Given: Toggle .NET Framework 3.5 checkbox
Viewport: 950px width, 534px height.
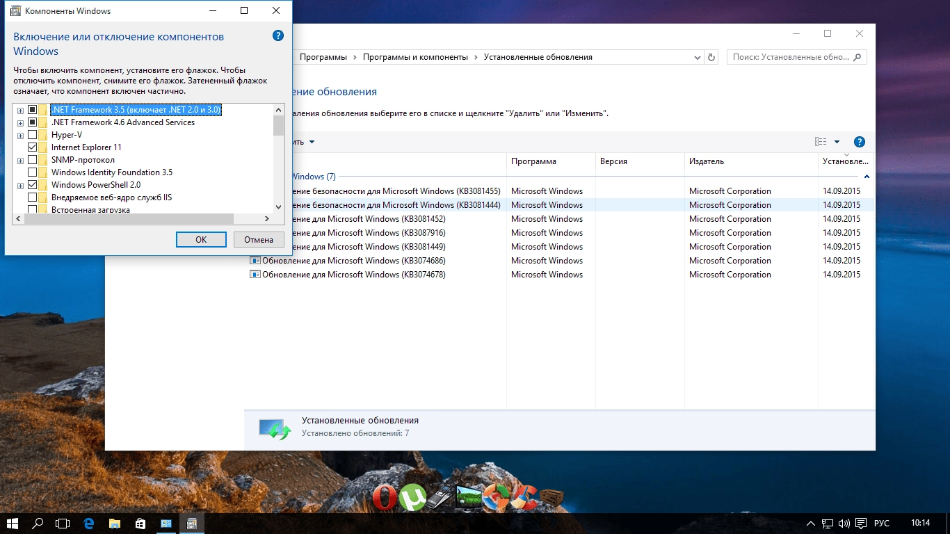Looking at the screenshot, I should [x=32, y=110].
